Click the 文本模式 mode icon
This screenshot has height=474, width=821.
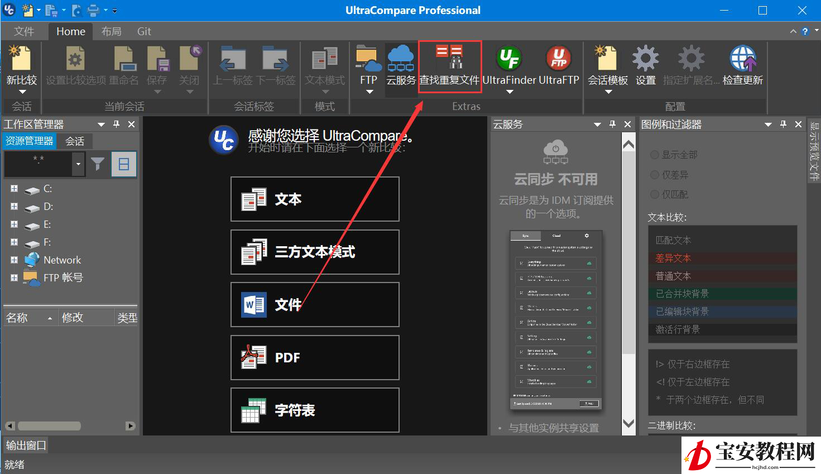[x=325, y=65]
